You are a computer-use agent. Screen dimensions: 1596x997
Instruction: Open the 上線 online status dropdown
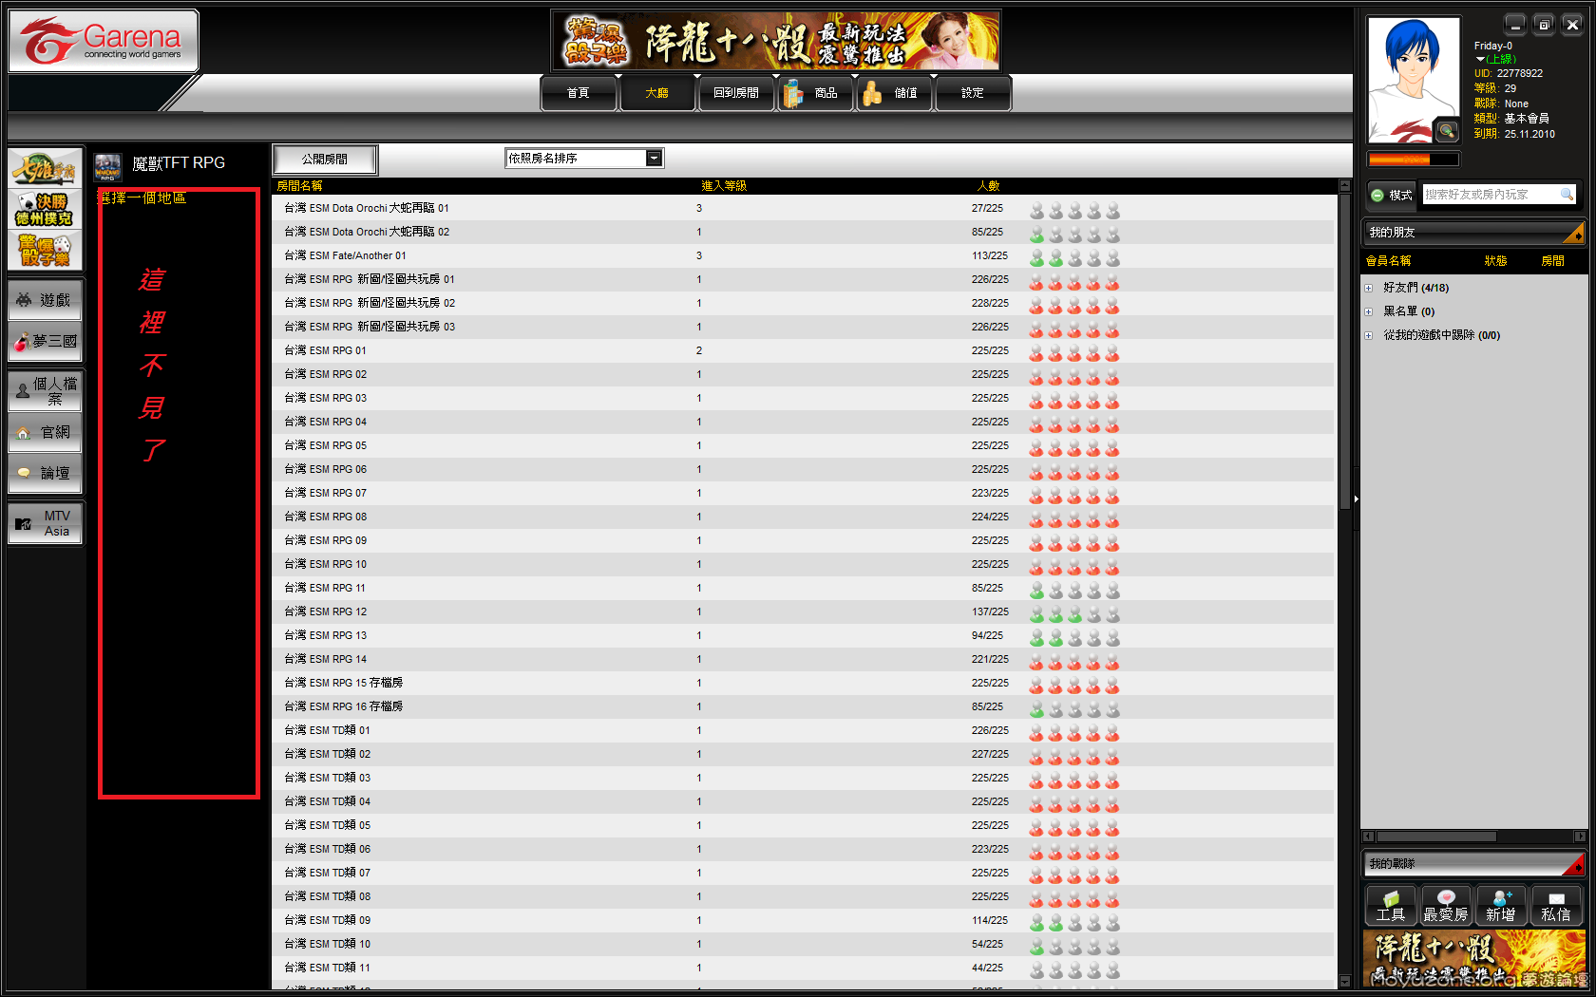pyautogui.click(x=1495, y=59)
